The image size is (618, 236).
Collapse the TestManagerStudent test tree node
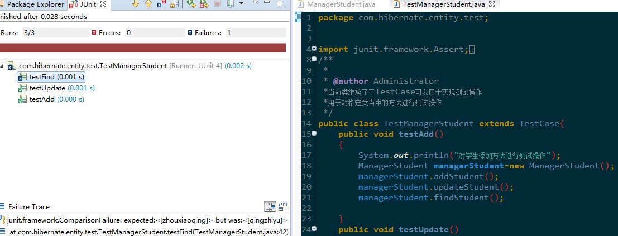pyautogui.click(x=3, y=66)
